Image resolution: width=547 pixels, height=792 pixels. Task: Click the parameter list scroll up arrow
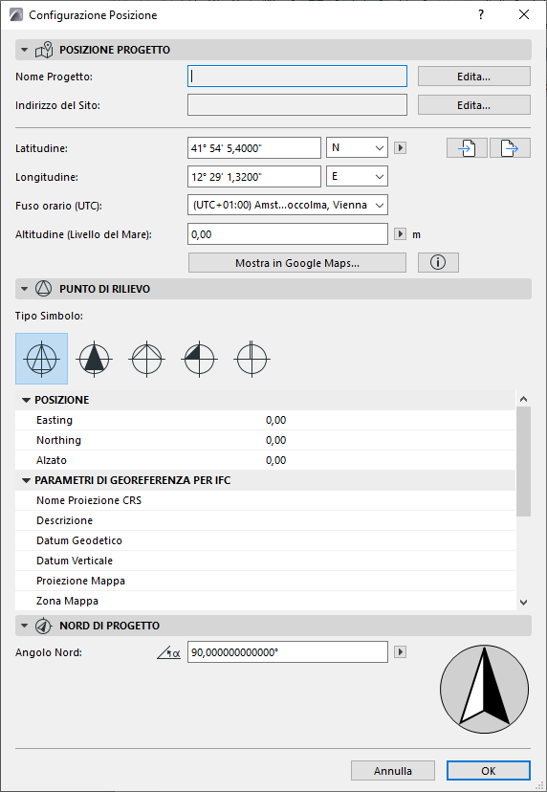[524, 399]
